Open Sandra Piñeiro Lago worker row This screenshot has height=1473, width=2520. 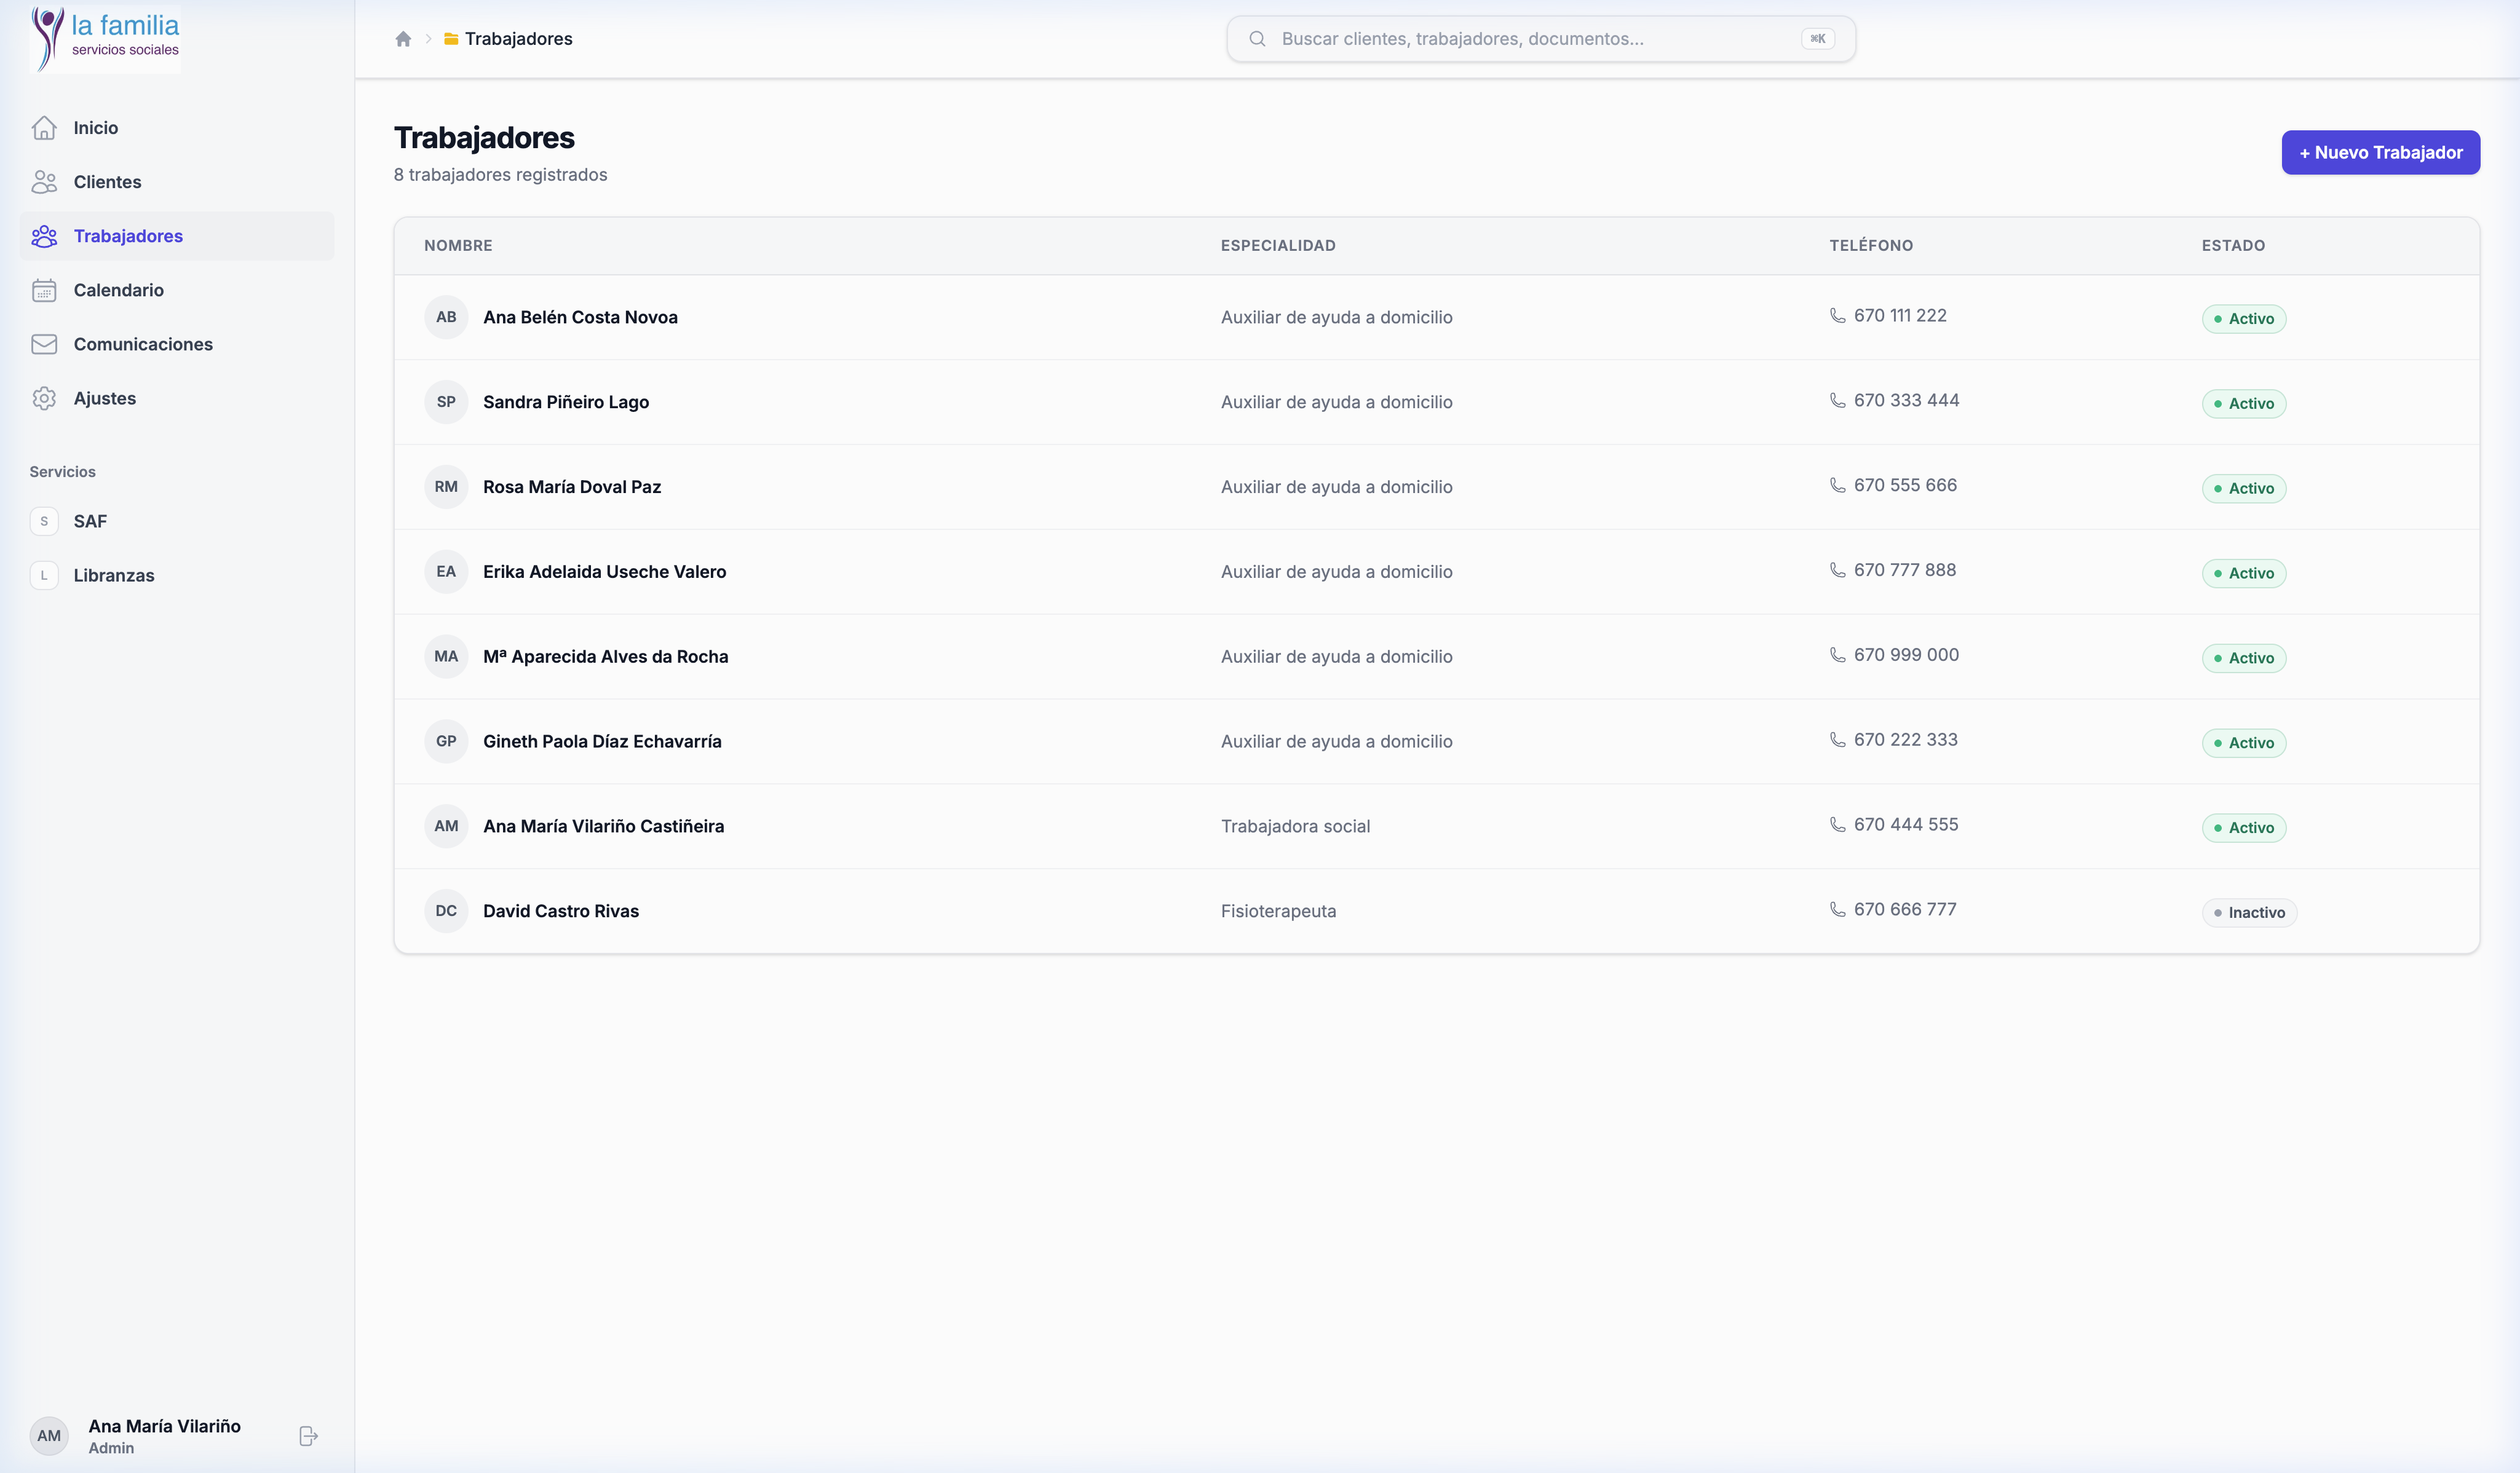pyautogui.click(x=566, y=402)
